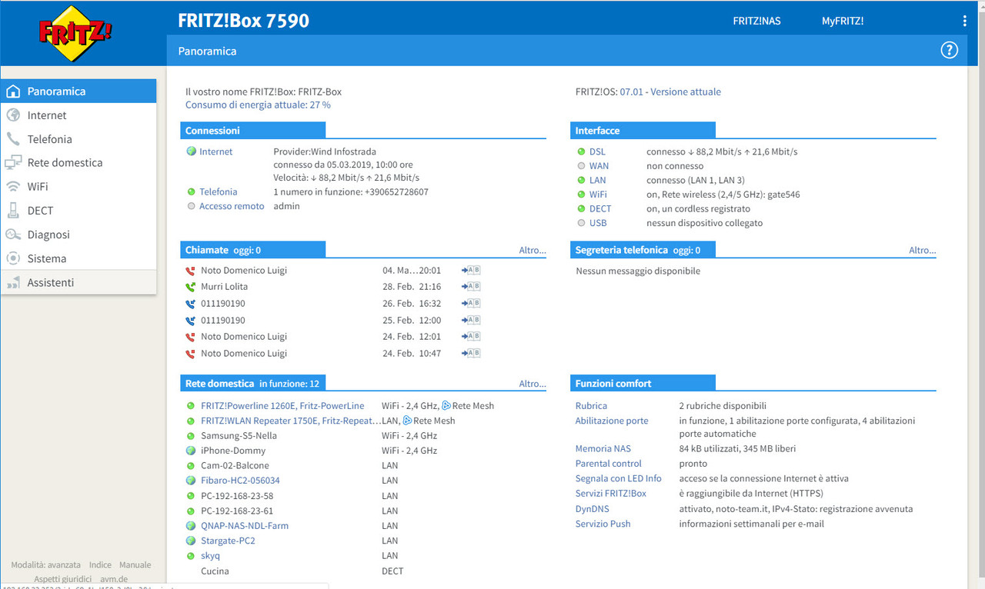
Task: Open the help question mark icon
Action: pos(950,51)
